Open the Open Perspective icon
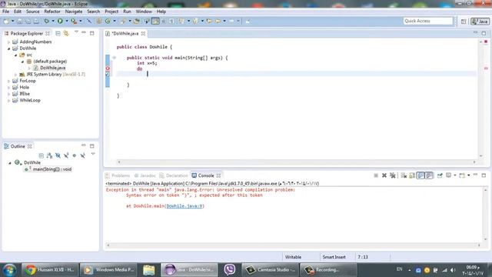The height and width of the screenshot is (277, 492). pos(464,22)
